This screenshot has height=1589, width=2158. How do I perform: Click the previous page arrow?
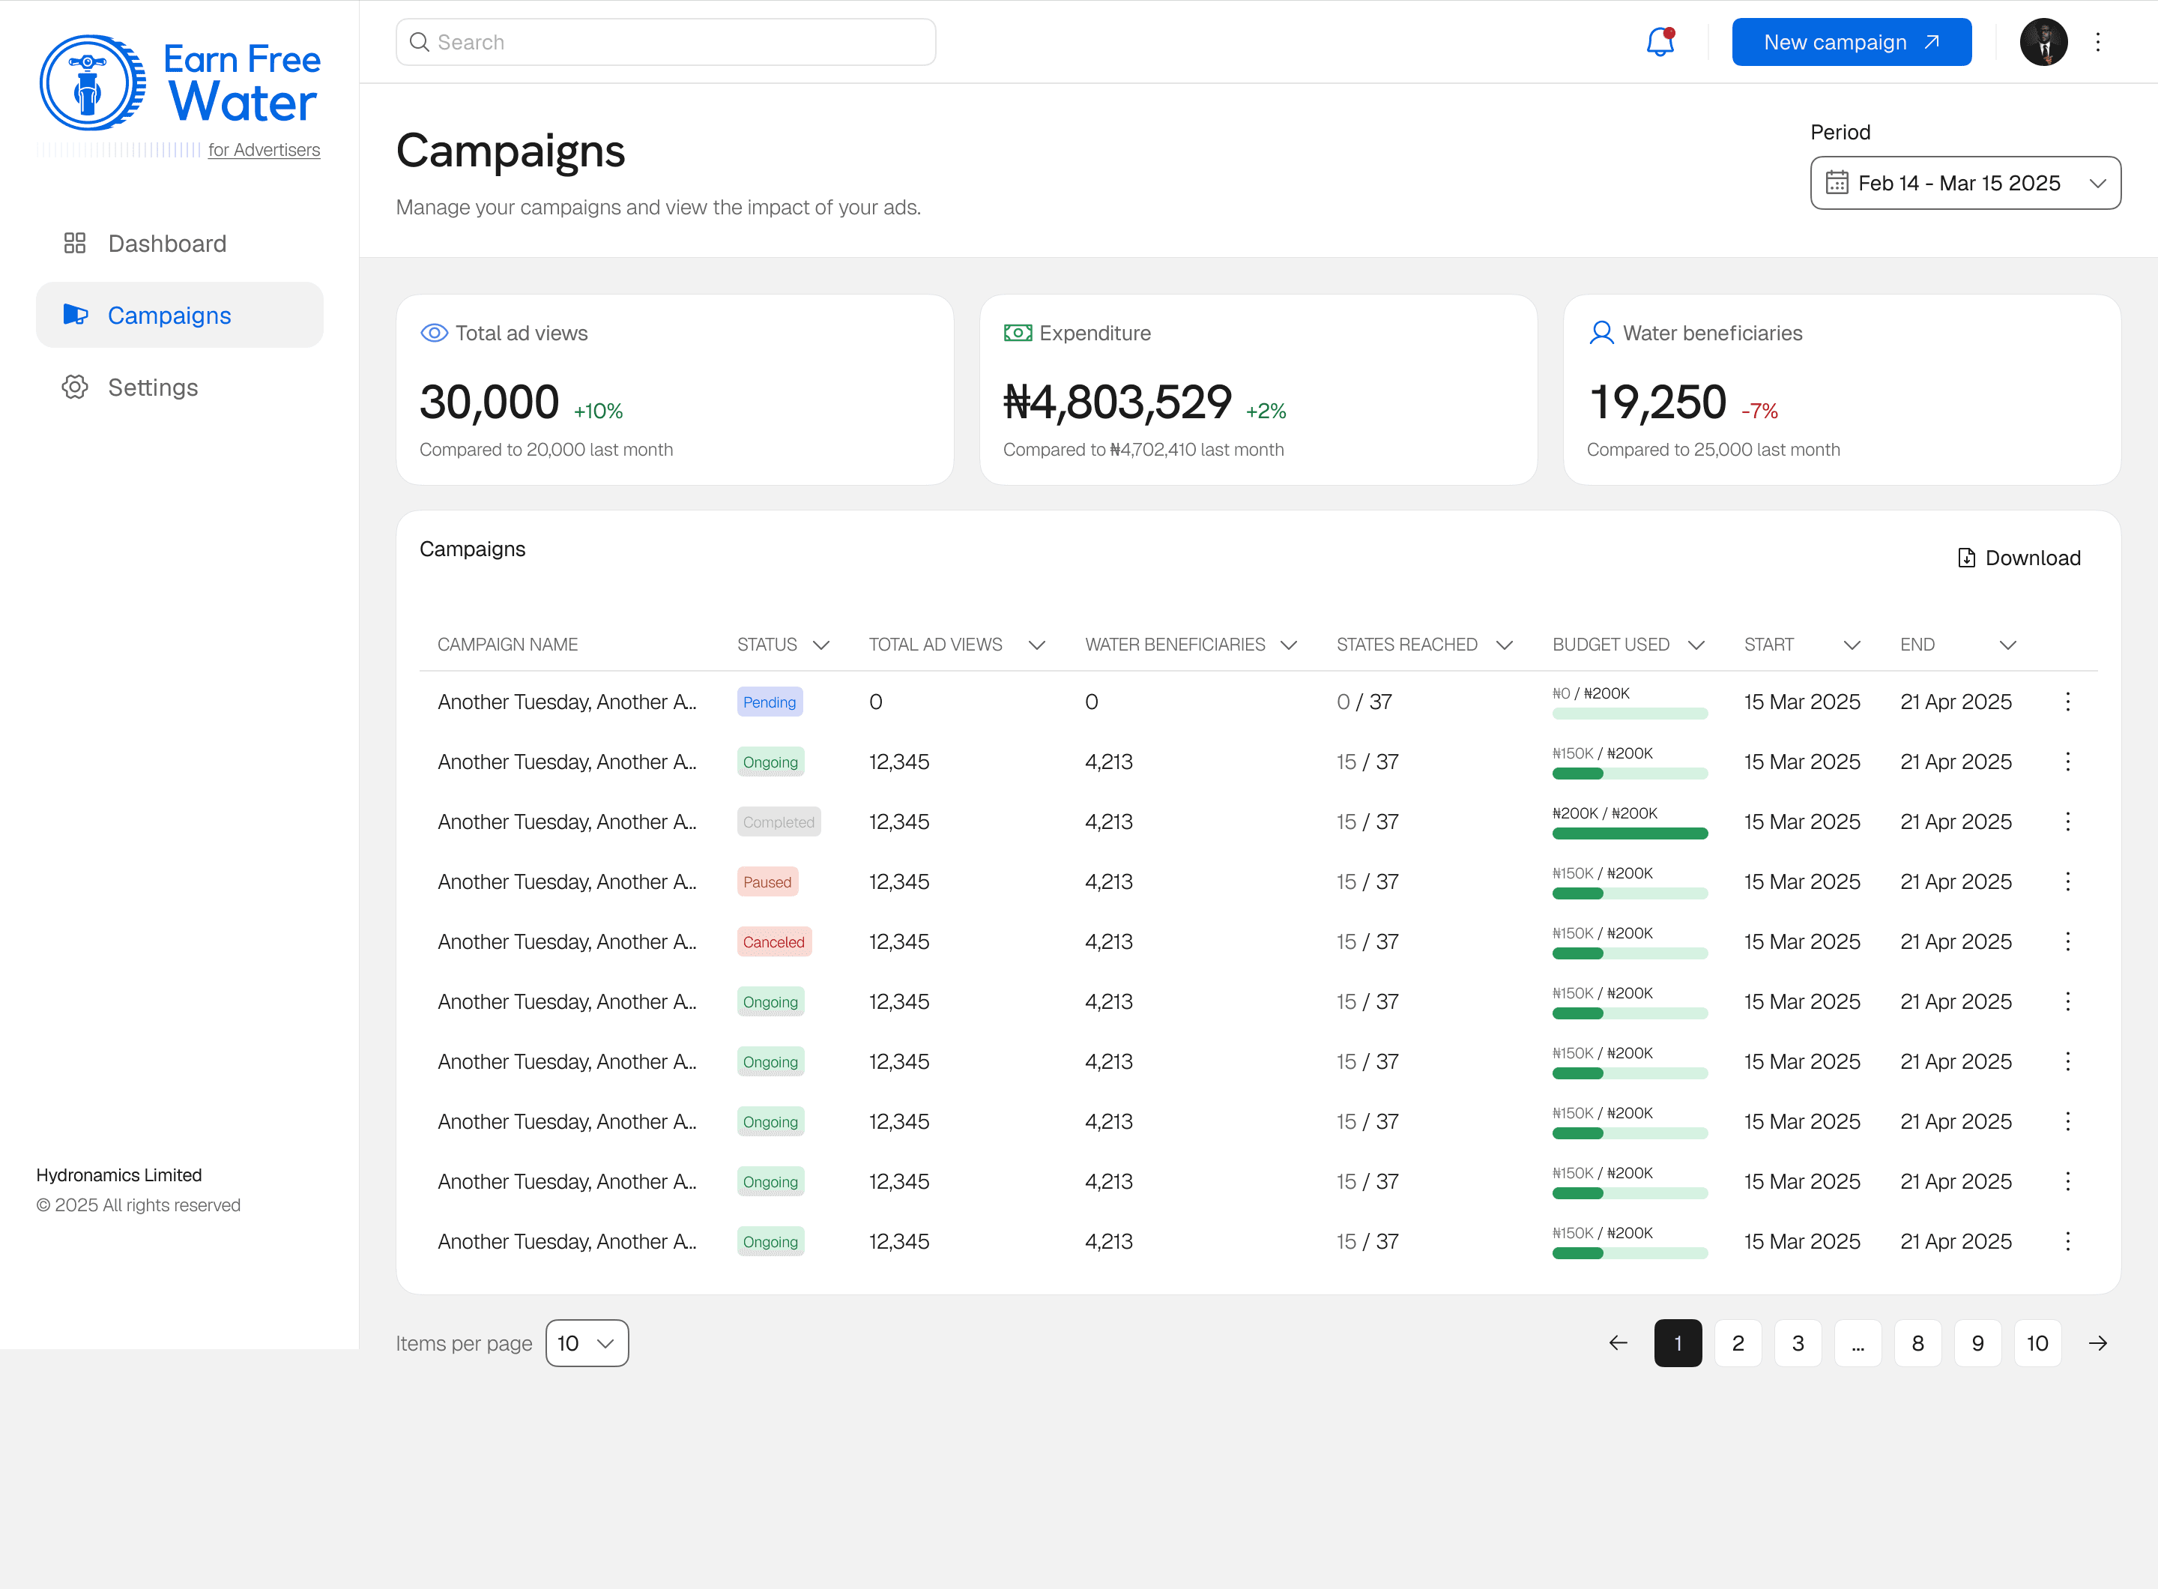click(x=1618, y=1344)
